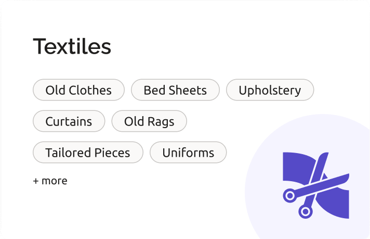Click the Upholstery tag
Image resolution: width=370 pixels, height=239 pixels.
270,90
